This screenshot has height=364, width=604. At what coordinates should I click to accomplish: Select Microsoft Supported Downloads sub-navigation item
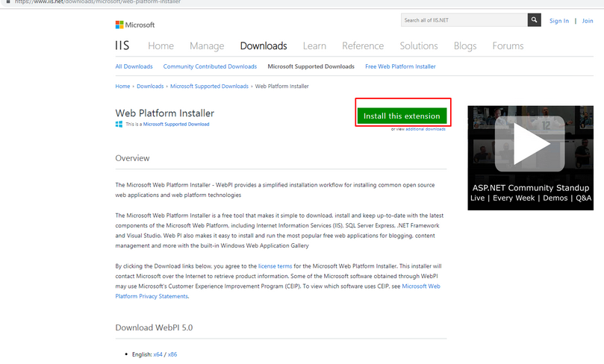311,66
